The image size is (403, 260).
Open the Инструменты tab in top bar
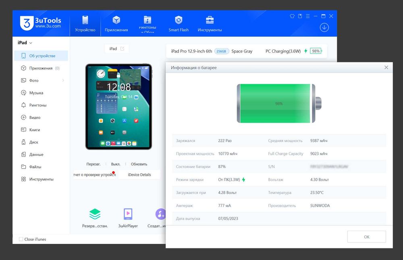(x=210, y=24)
